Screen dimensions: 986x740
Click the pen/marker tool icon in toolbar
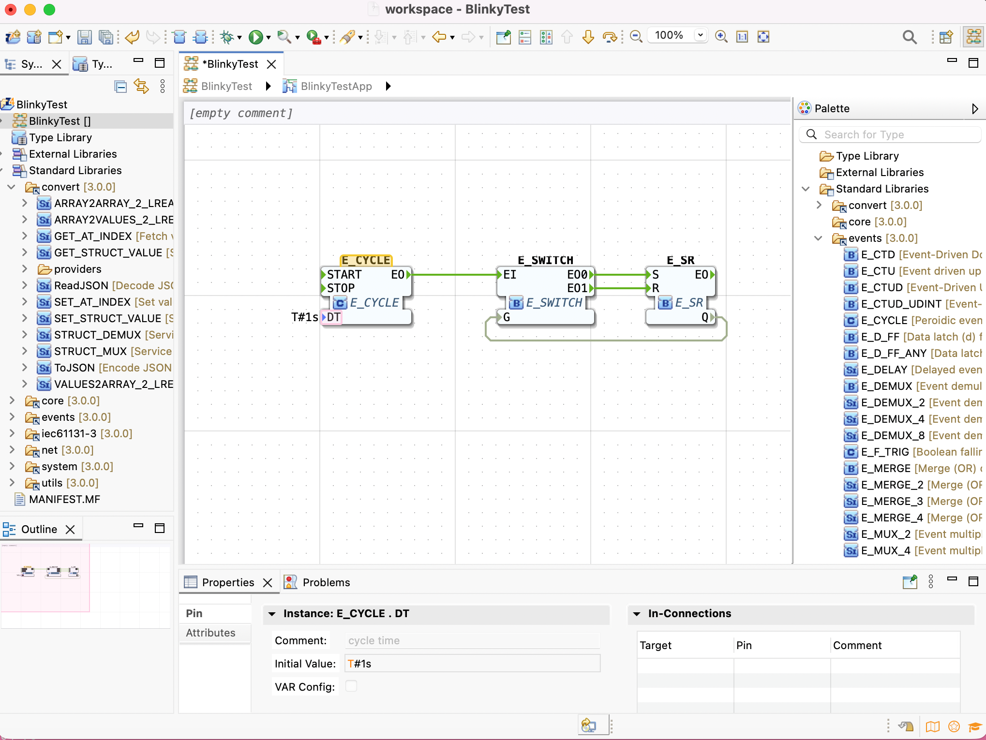pyautogui.click(x=347, y=37)
